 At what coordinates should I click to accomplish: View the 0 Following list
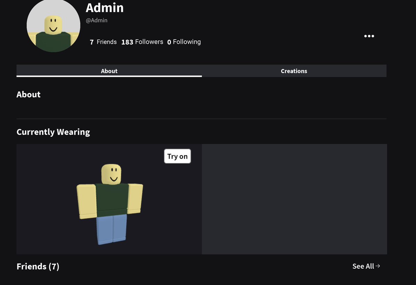[x=184, y=42]
